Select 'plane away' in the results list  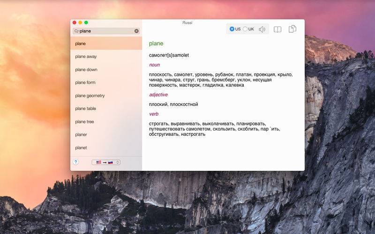106,57
